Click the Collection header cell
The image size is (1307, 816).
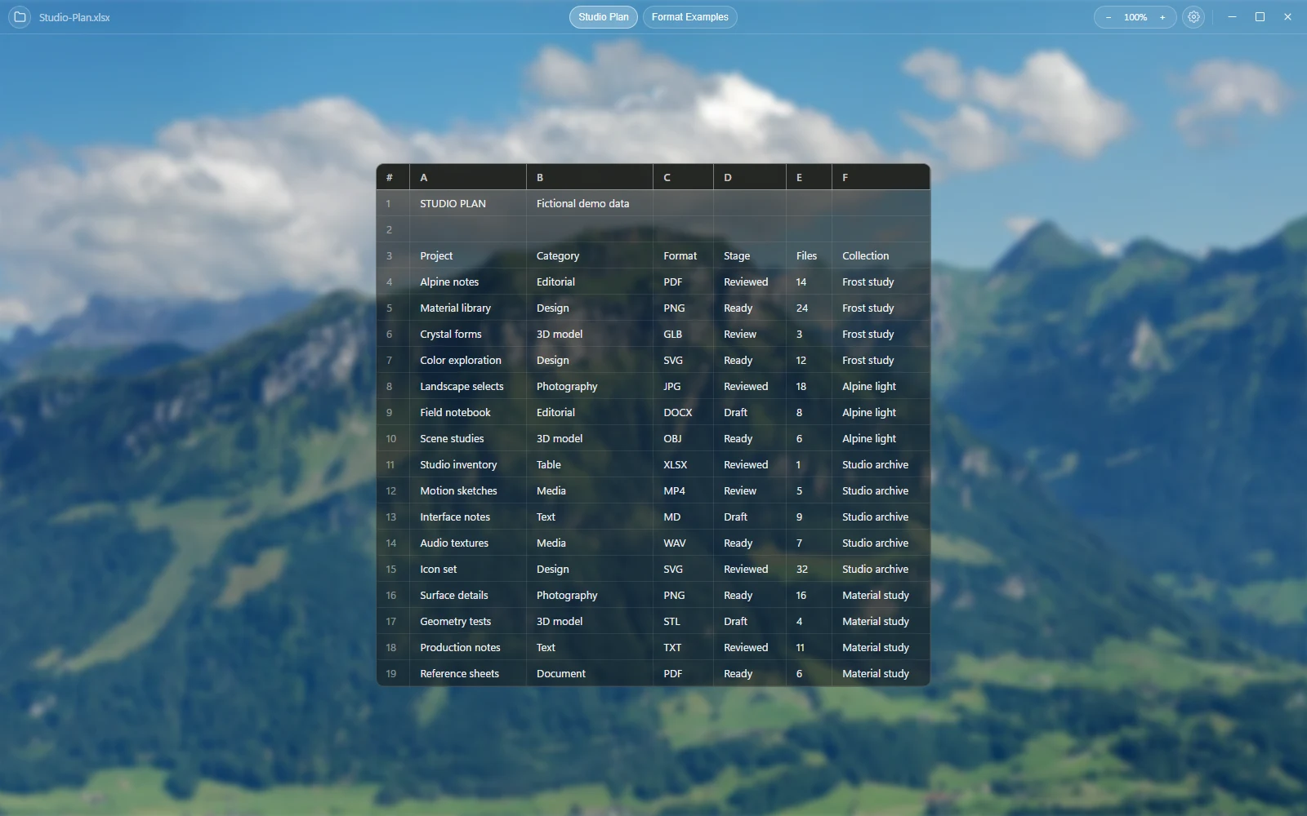tap(881, 255)
